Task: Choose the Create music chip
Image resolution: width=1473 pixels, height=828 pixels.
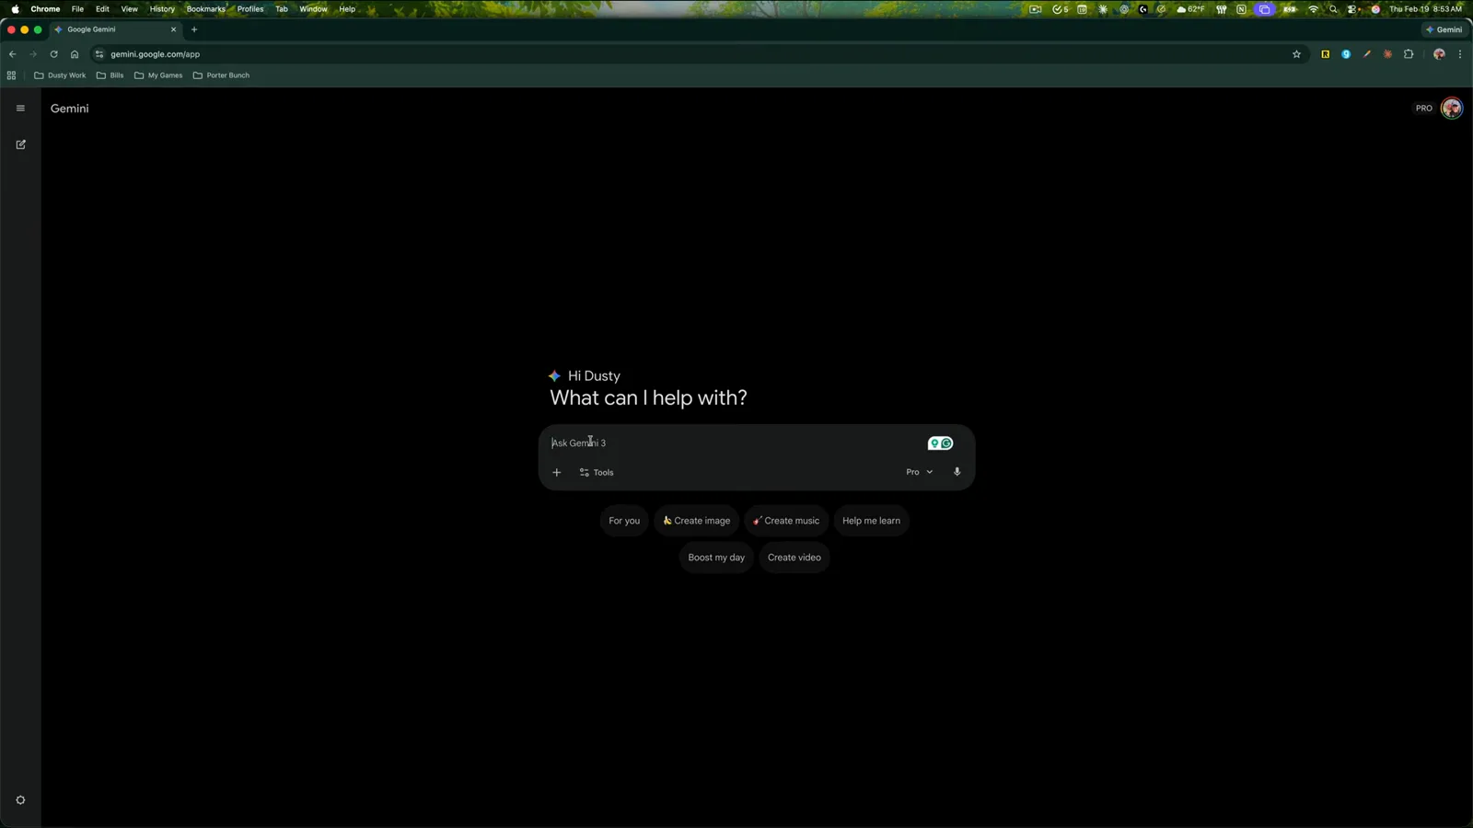Action: pos(786,521)
